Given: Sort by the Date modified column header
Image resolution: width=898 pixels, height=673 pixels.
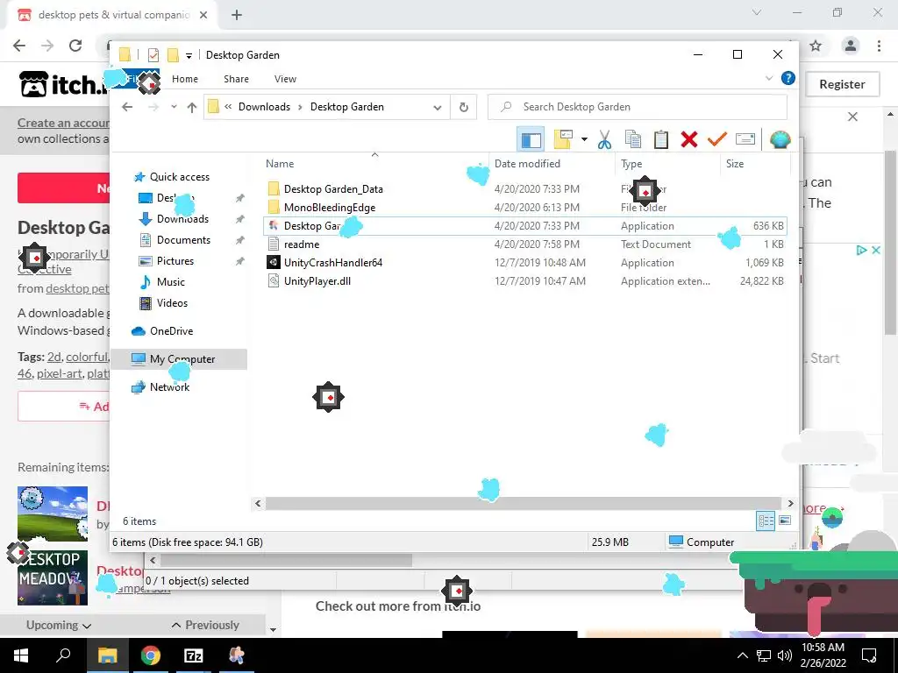Looking at the screenshot, I should tap(552, 164).
